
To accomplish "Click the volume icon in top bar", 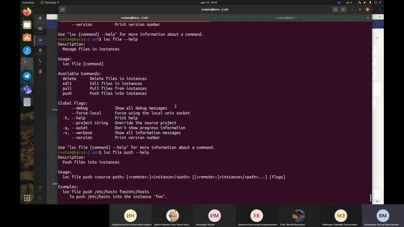I will (365, 3).
